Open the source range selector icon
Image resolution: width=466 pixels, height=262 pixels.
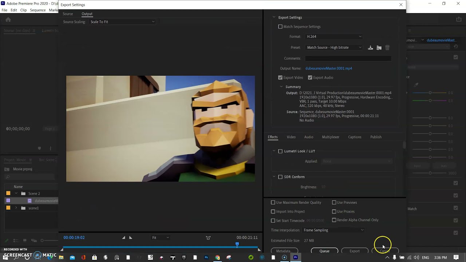tap(208, 238)
